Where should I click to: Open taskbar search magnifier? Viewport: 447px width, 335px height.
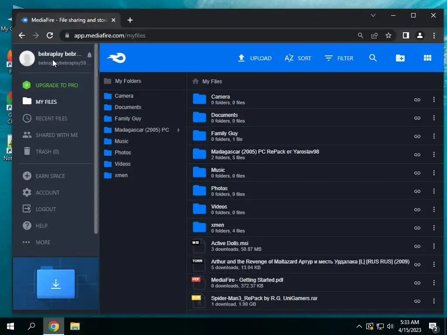31,326
